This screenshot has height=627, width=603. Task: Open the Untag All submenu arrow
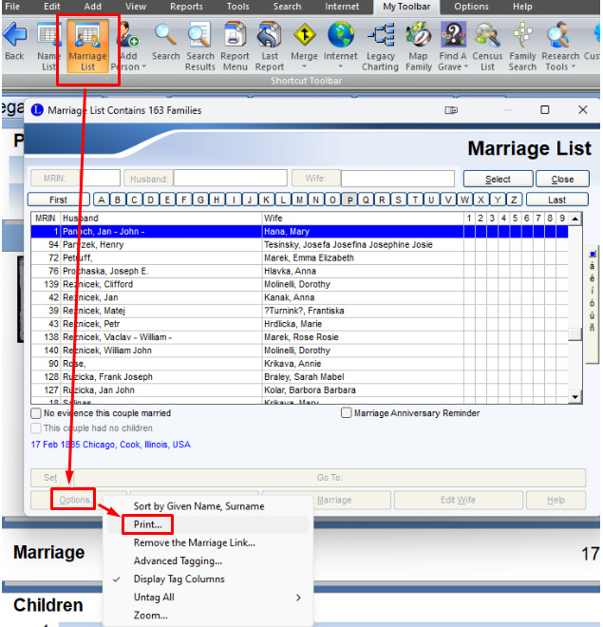tap(298, 598)
